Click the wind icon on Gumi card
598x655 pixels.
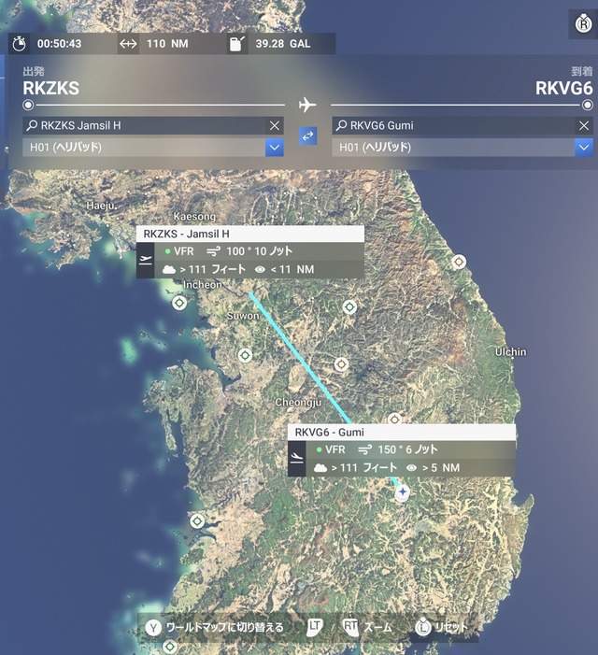365,449
